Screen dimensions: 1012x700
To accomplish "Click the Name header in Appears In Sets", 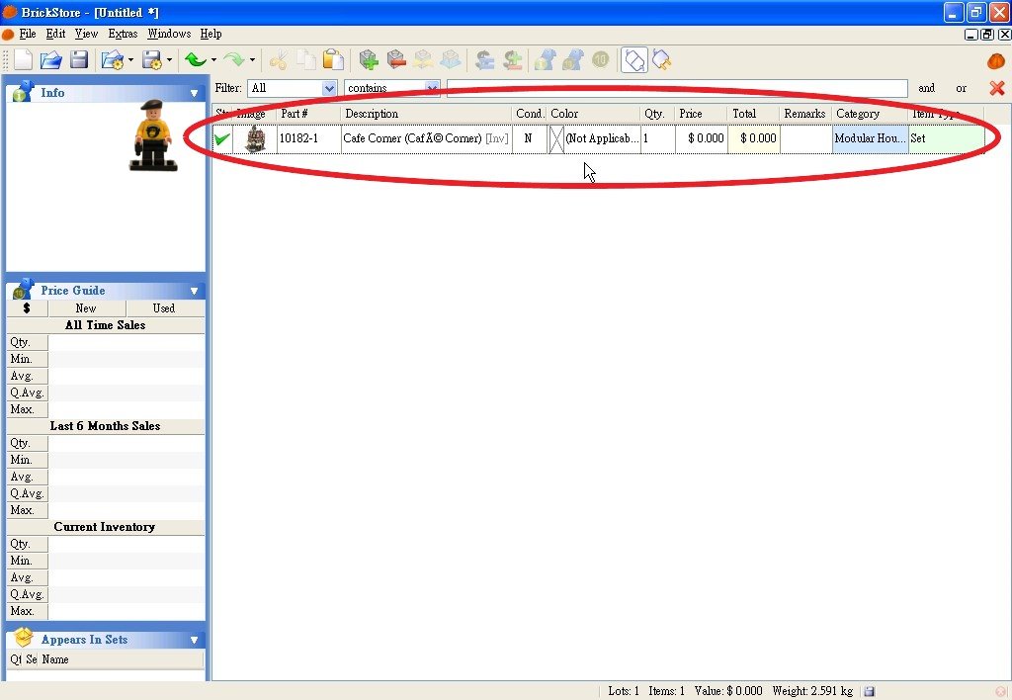I will click(x=121, y=659).
